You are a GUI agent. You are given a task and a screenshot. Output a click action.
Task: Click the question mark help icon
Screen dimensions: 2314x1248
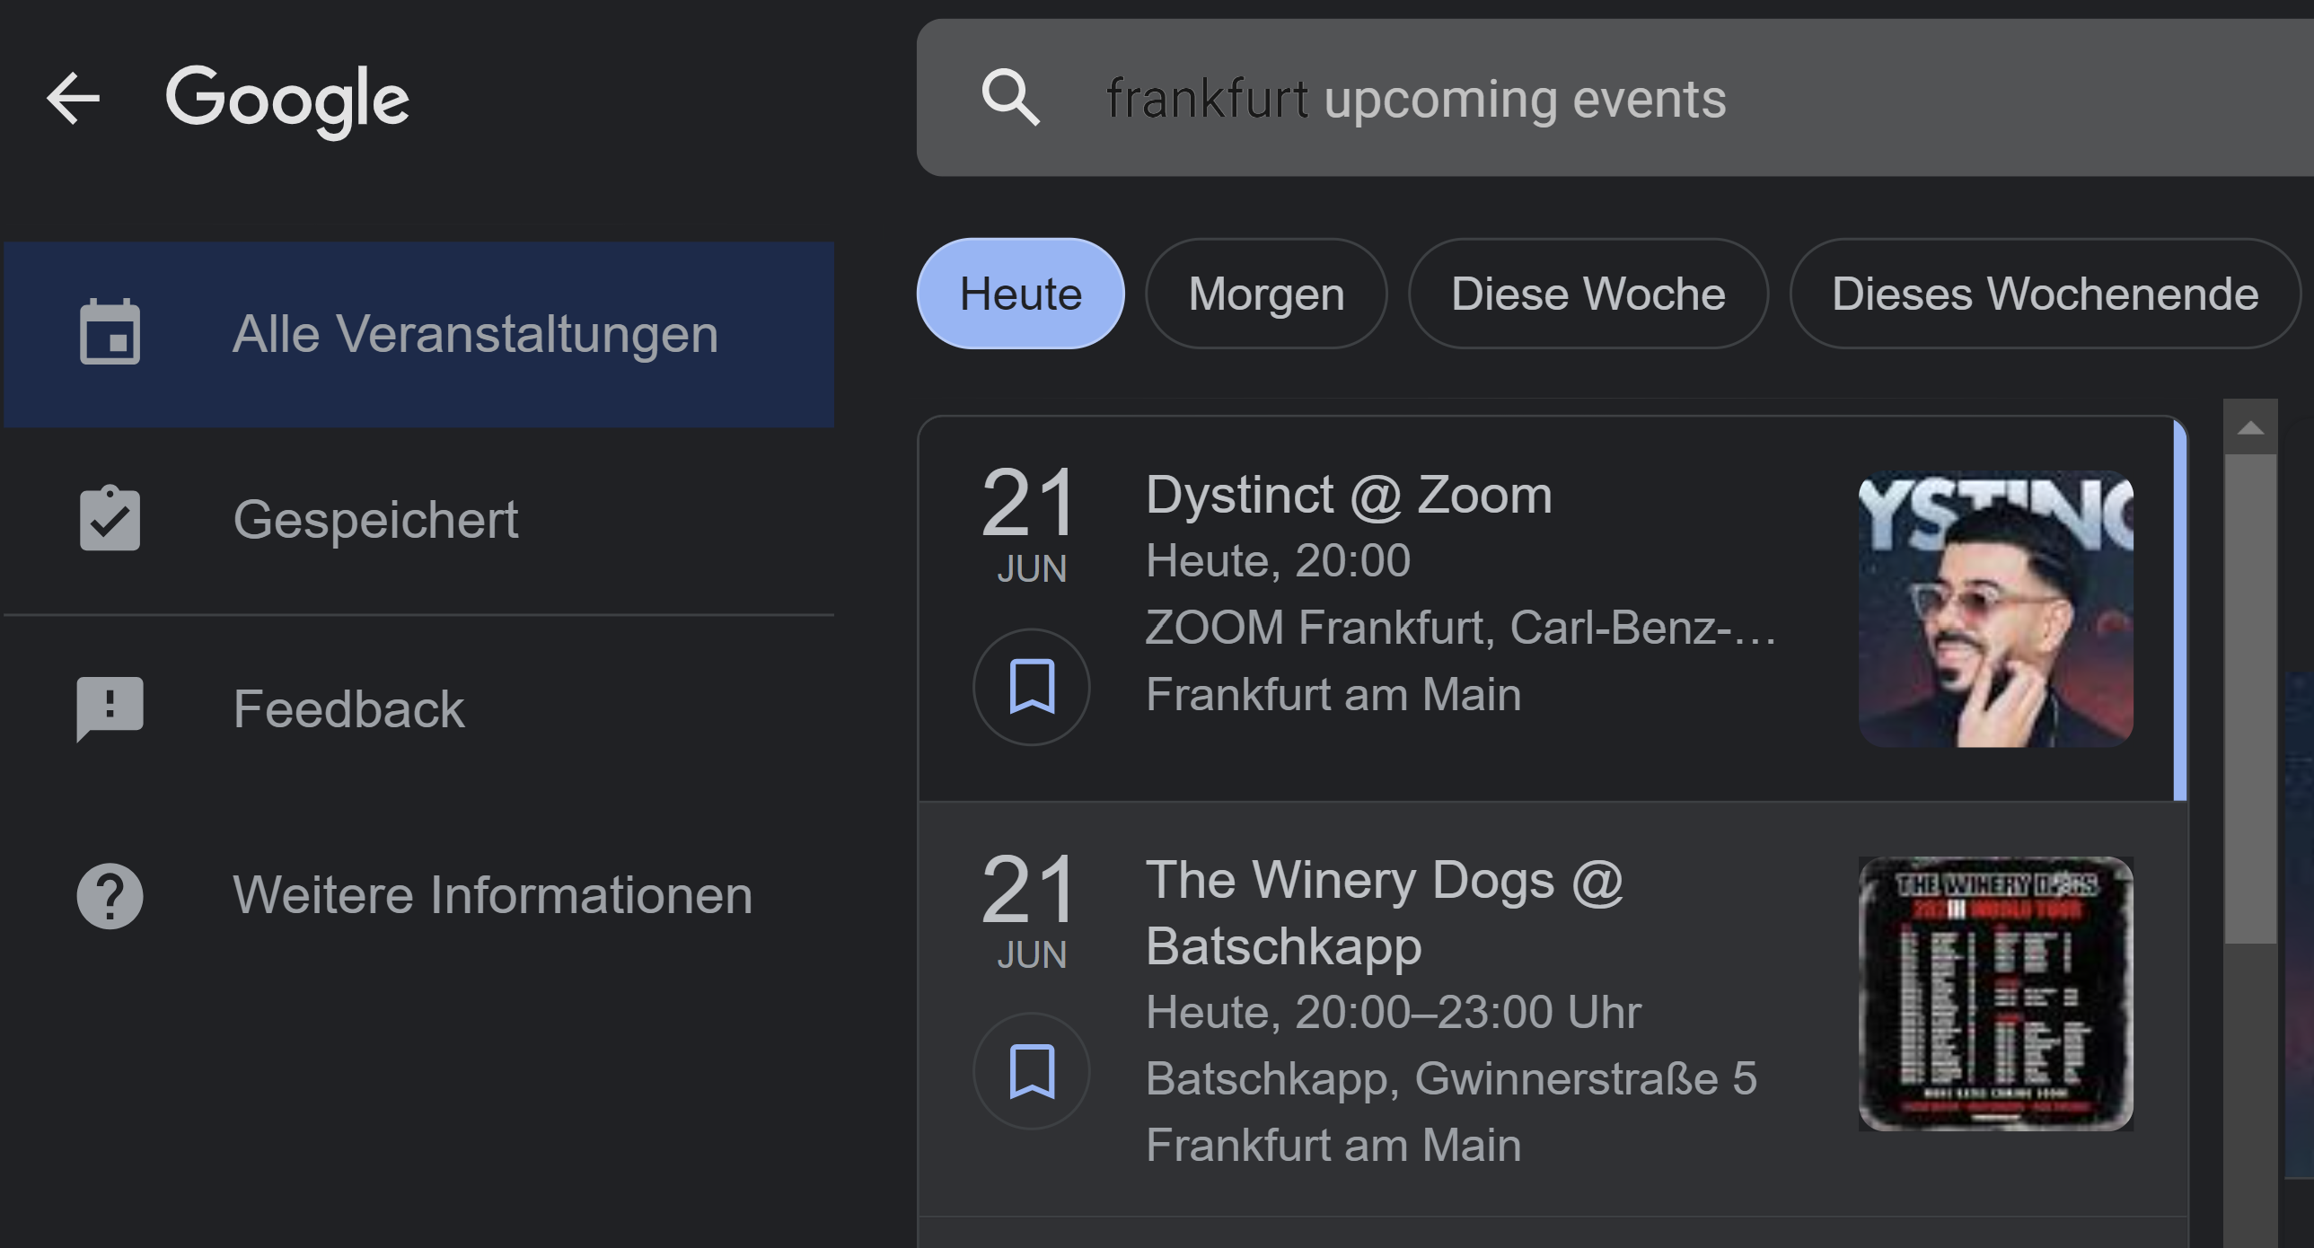110,896
